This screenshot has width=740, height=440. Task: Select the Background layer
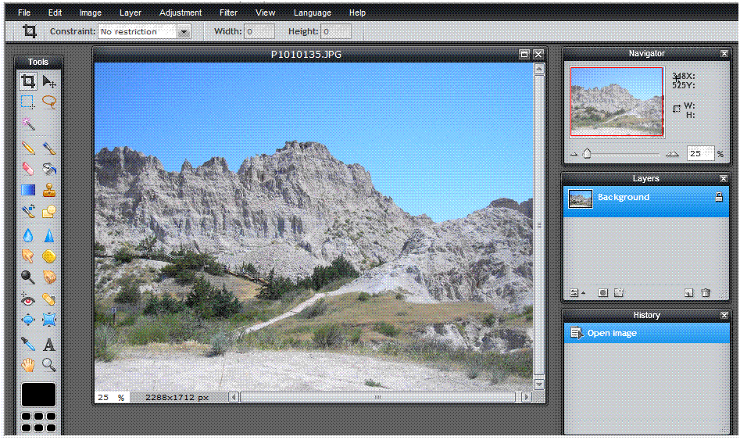coord(624,198)
